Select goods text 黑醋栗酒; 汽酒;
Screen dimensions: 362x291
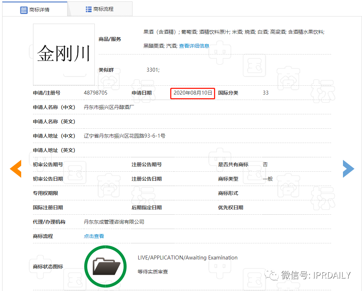160,46
